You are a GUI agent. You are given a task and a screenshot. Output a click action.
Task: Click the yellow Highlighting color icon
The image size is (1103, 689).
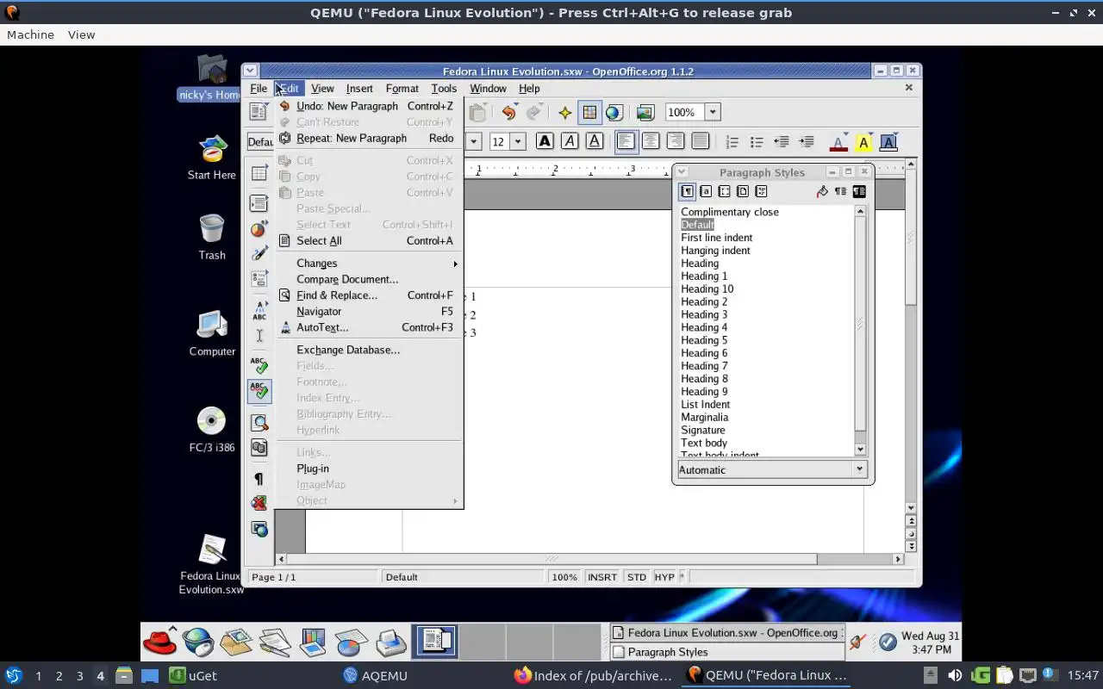[x=863, y=142]
